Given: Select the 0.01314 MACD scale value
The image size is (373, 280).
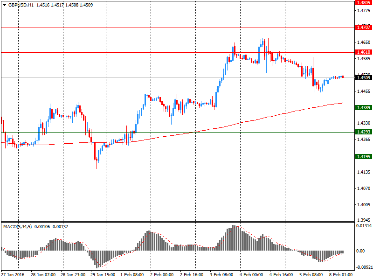Looking at the screenshot, I should pyautogui.click(x=364, y=226).
